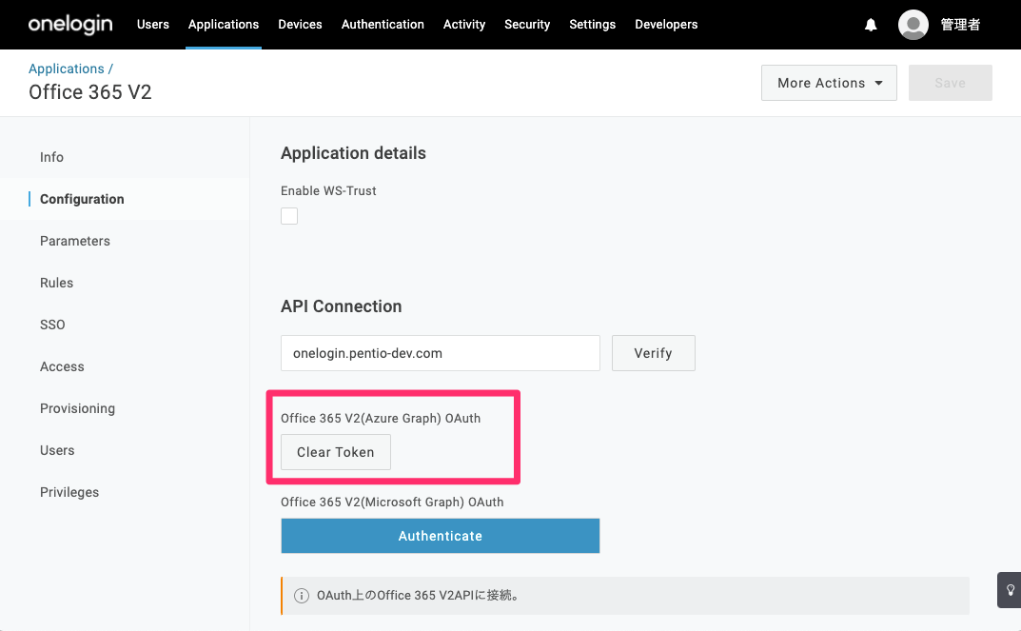Click the OAuth上のOffice 365 V2APIに接続 notice text
Image resolution: width=1021 pixels, height=631 pixels.
[418, 595]
